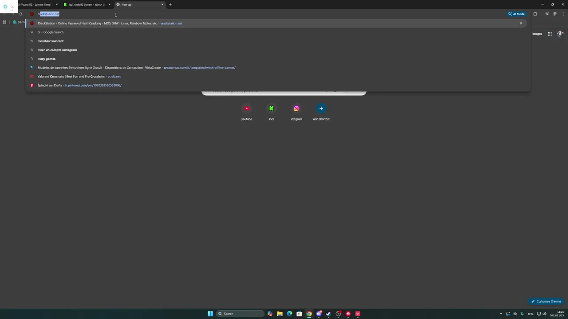Screen dimensions: 568x319
Task: Click the Customise Chrome button
Action: [546, 301]
